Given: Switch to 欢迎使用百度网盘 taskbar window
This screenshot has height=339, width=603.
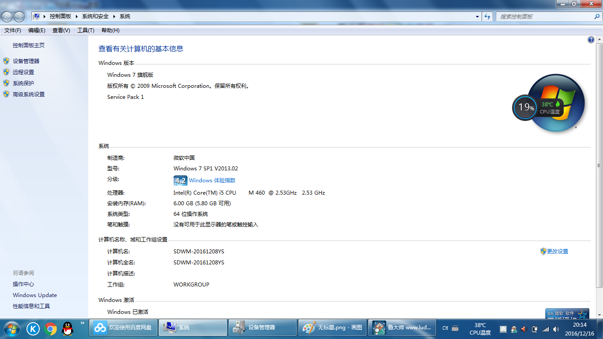Looking at the screenshot, I should tap(123, 328).
